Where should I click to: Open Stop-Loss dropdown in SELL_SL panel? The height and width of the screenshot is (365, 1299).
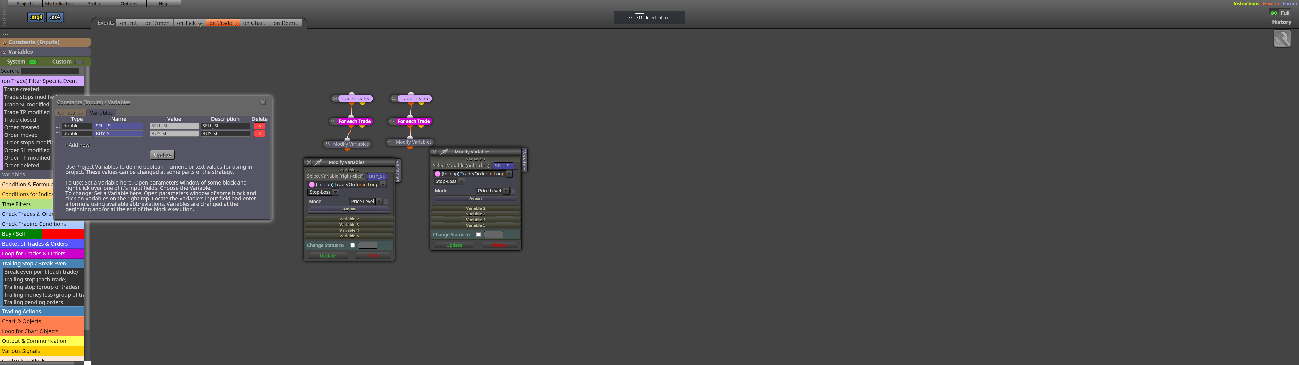point(462,181)
